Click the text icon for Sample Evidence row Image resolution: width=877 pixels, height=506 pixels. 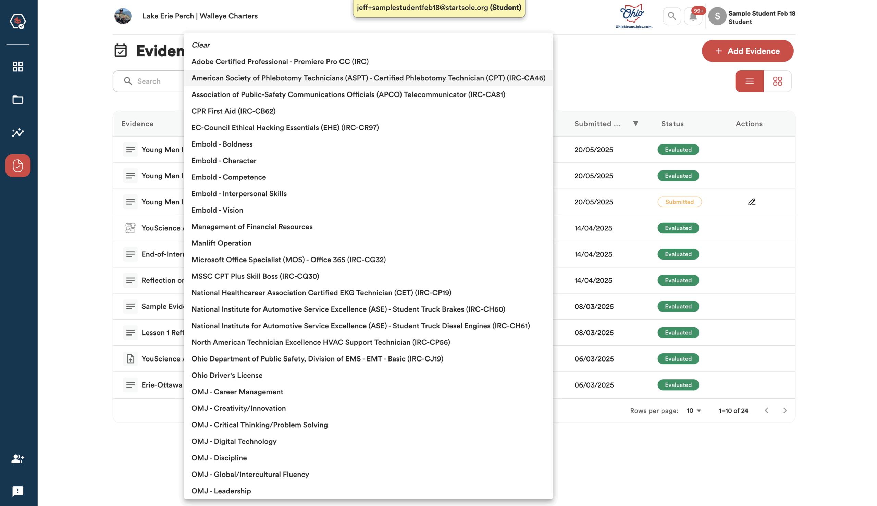click(x=131, y=306)
